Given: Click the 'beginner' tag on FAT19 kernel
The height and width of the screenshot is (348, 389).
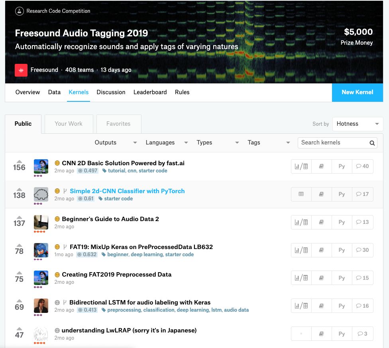Looking at the screenshot, I should (118, 255).
